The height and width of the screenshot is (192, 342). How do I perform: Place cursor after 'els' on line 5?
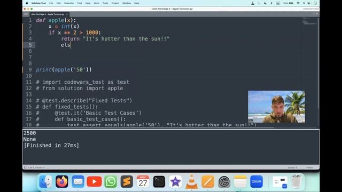pos(71,45)
